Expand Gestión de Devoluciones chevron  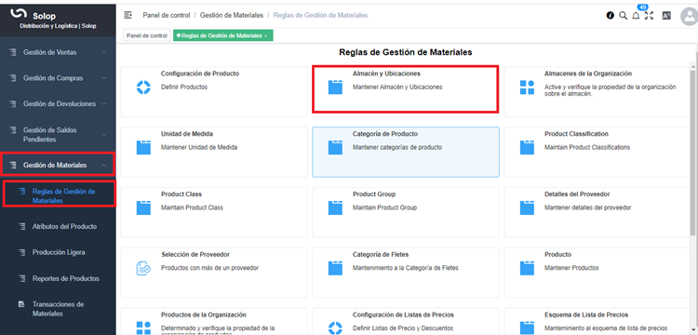pyautogui.click(x=104, y=103)
